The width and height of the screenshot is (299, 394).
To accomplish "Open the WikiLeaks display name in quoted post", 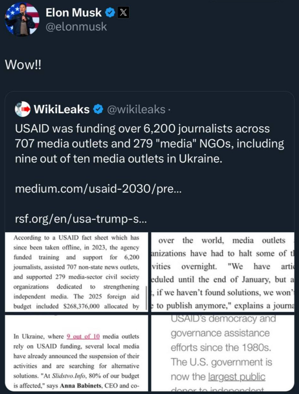I will (62, 110).
